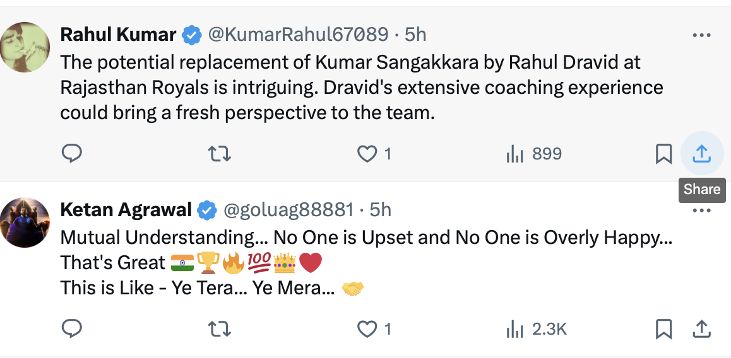Reply to Ketan Agrawal's tweet

[71, 328]
